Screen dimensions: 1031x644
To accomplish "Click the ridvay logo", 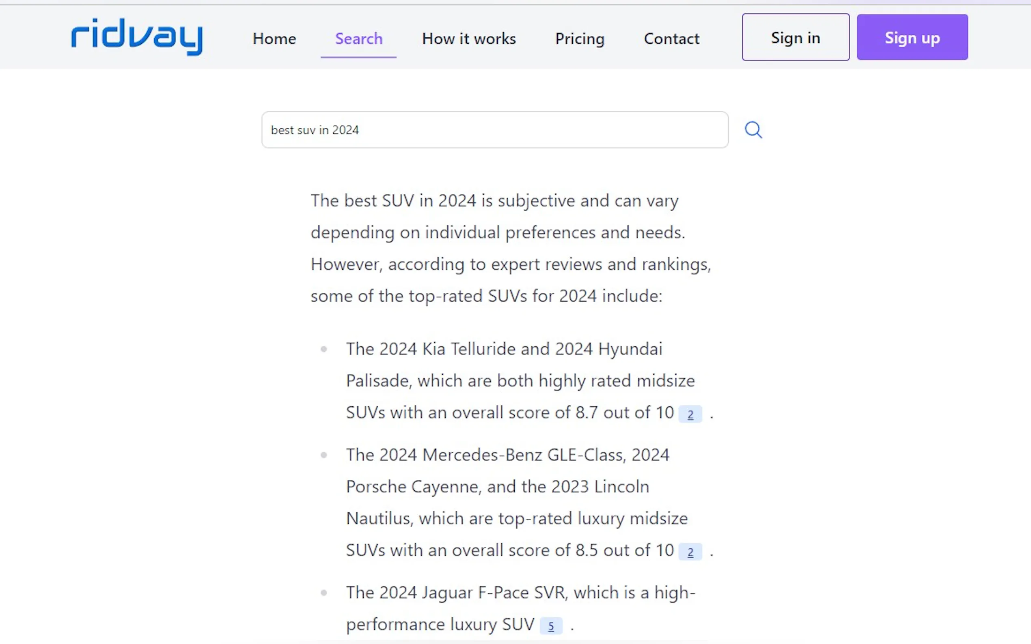I will [136, 36].
